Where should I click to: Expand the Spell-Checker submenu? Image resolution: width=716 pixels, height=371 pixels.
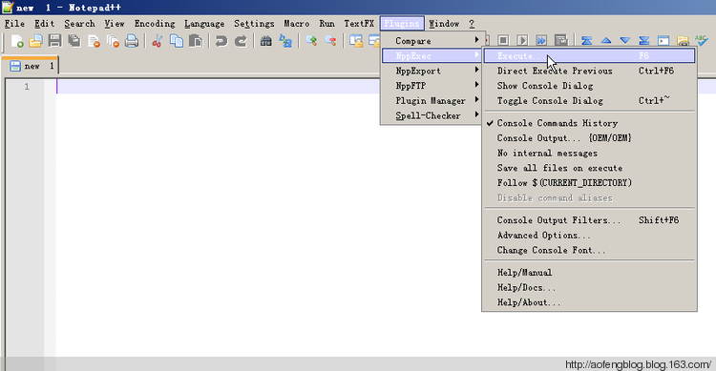(432, 116)
